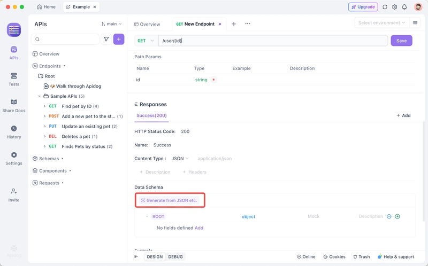Open Trash in the status bar
This screenshot has height=266, width=428.
click(x=362, y=257)
